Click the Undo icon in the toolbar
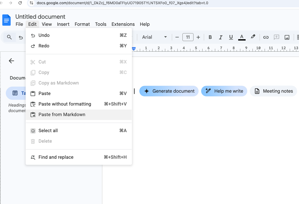 coord(21,37)
